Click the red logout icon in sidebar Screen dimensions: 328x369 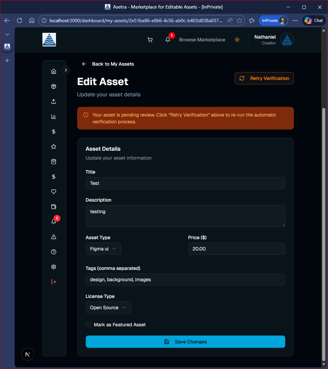pyautogui.click(x=54, y=282)
